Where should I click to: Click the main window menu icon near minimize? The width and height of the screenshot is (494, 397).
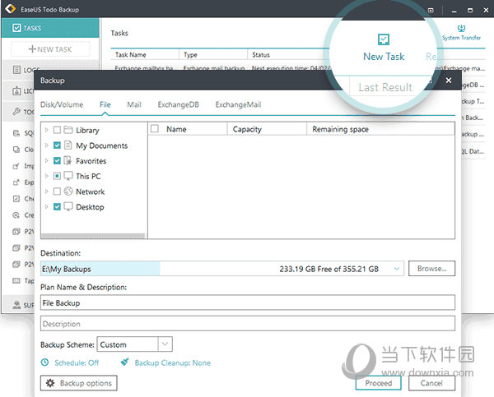431,11
